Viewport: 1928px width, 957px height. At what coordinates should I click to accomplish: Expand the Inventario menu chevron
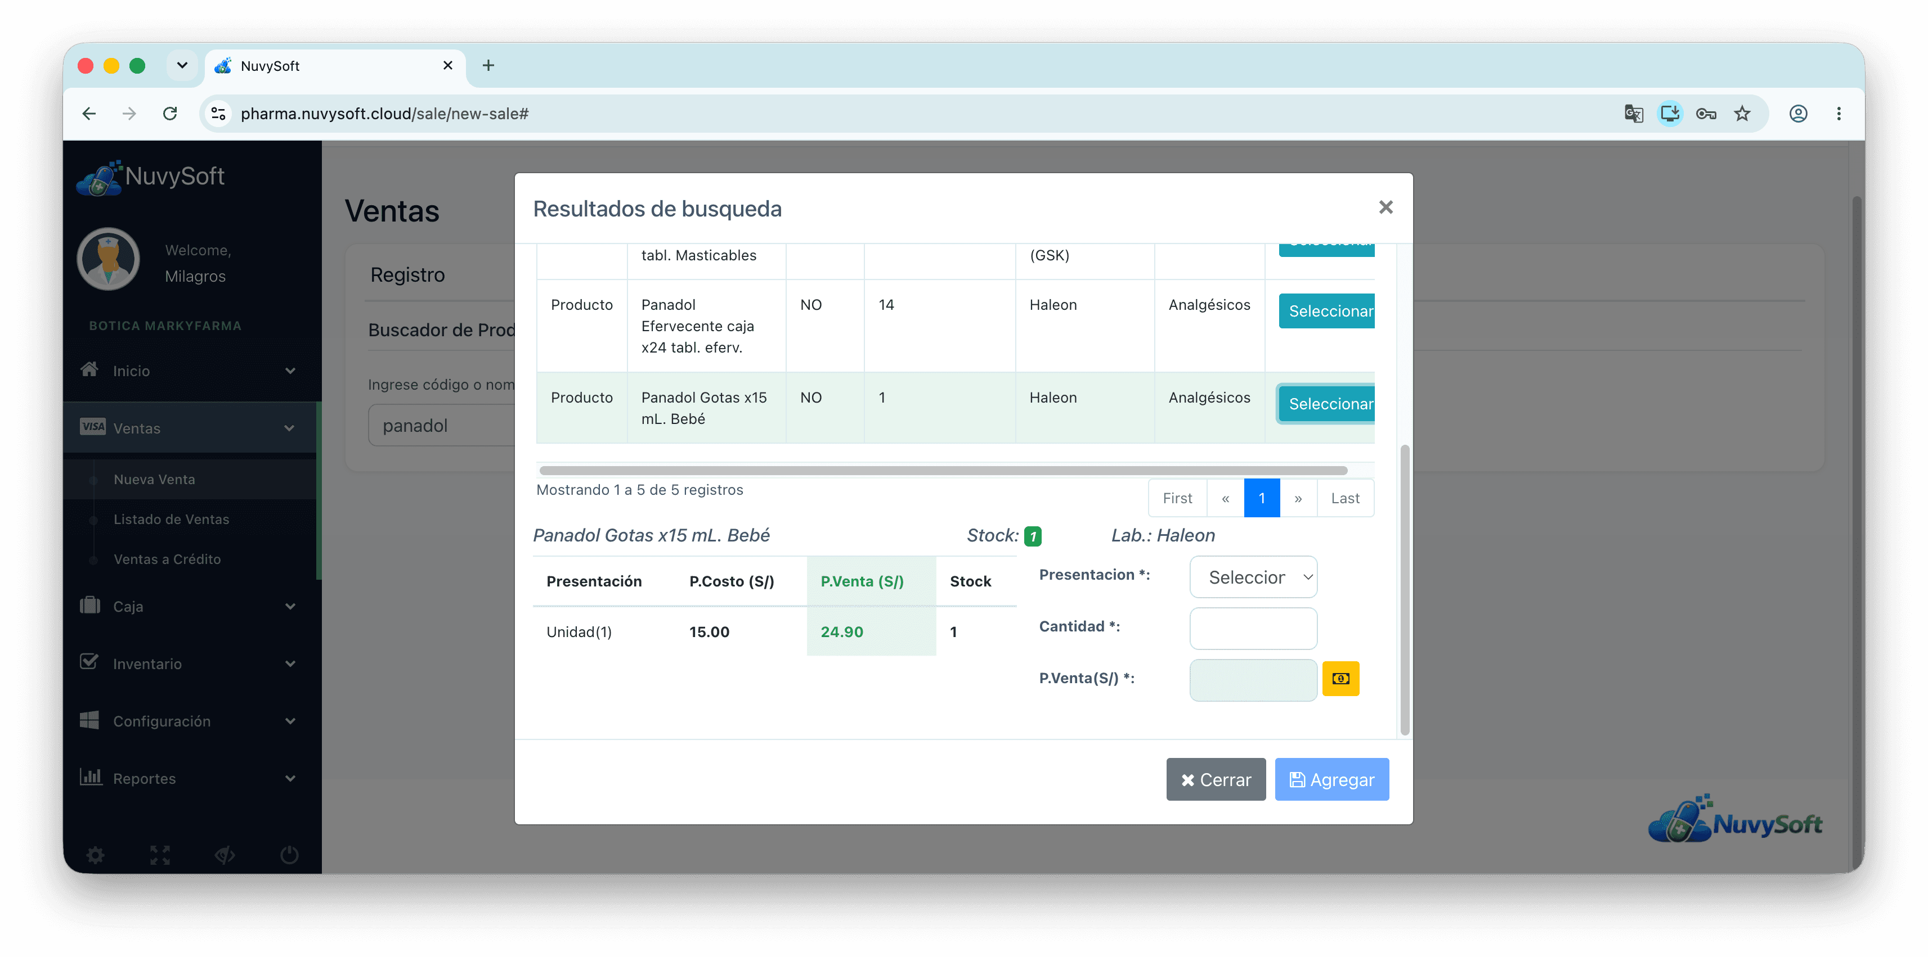[x=290, y=664]
